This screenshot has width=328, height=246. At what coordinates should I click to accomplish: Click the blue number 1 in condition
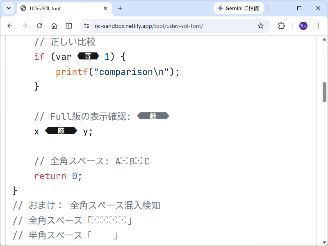pos(107,57)
